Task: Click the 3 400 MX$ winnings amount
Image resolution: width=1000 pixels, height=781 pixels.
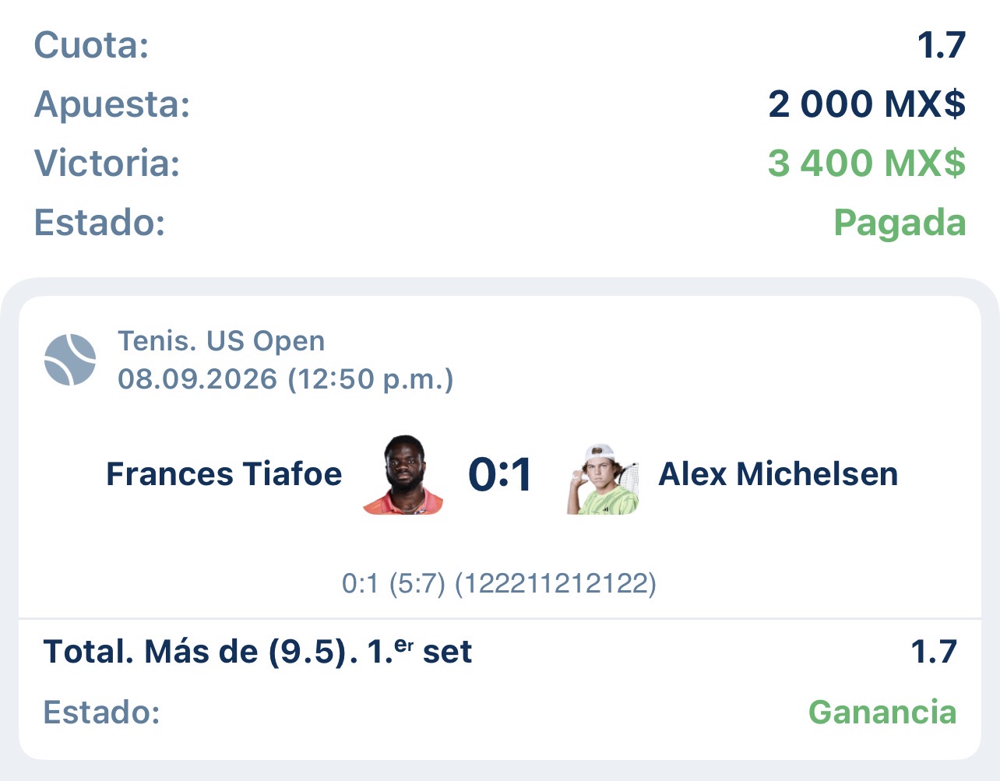Action: click(x=867, y=163)
